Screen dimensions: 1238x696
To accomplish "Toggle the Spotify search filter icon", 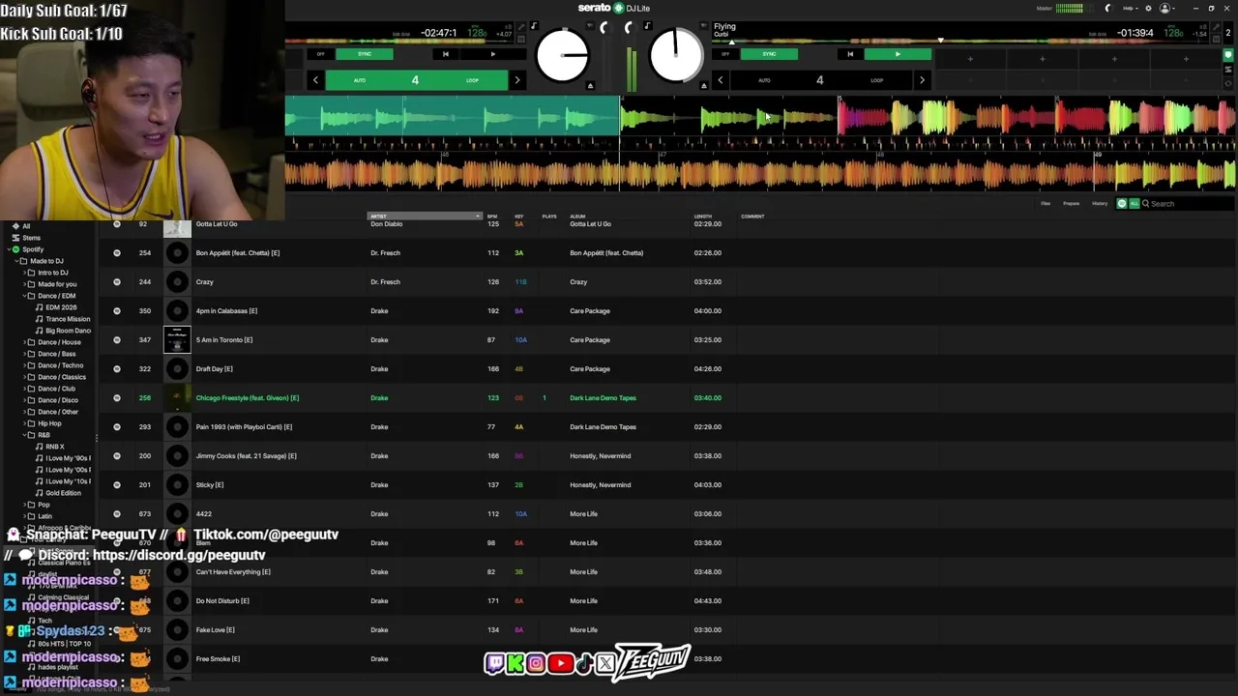I will tap(1122, 204).
